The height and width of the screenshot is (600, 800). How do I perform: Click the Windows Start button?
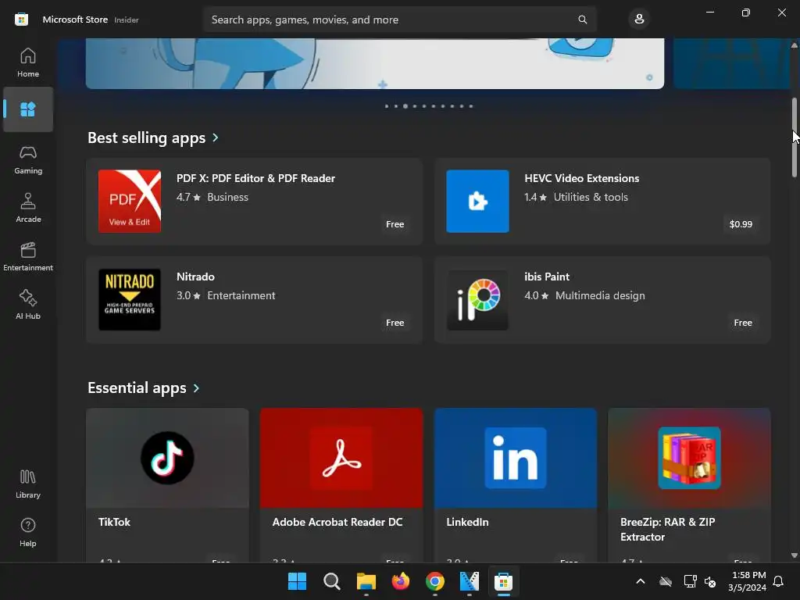(297, 581)
